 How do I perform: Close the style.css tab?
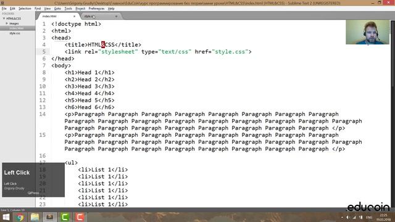(116, 17)
